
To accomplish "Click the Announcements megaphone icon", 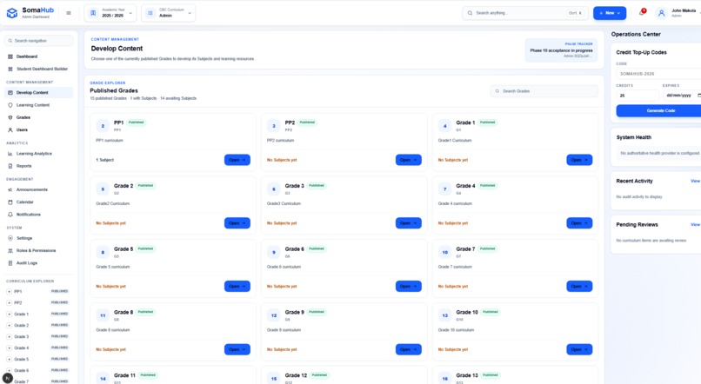I will (x=10, y=189).
